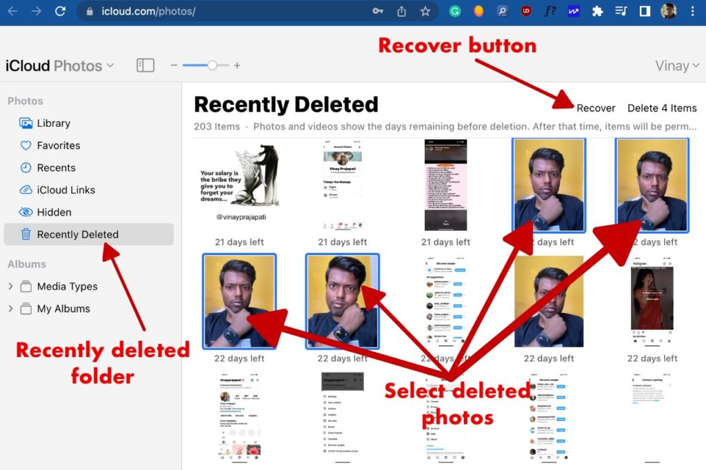Zoom in thumbnails with plus button
The height and width of the screenshot is (470, 706).
pyautogui.click(x=237, y=65)
